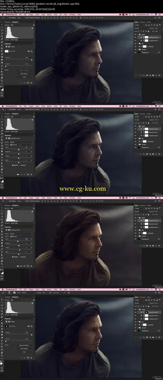This screenshot has width=163, height=380.
Task: Click the reset adjustment icon in second frame's Properties
Action: 24,175
